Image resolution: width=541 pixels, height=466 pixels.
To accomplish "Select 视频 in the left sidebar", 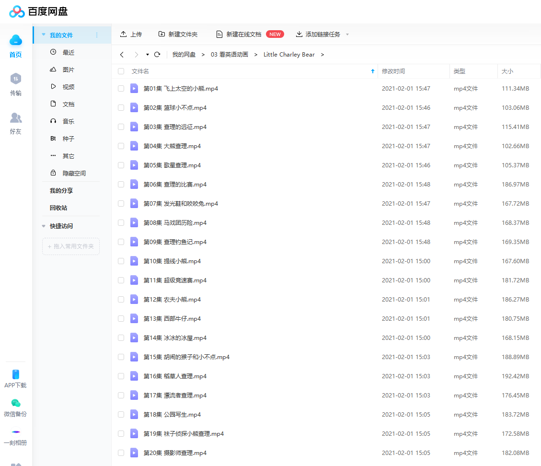I will [68, 87].
